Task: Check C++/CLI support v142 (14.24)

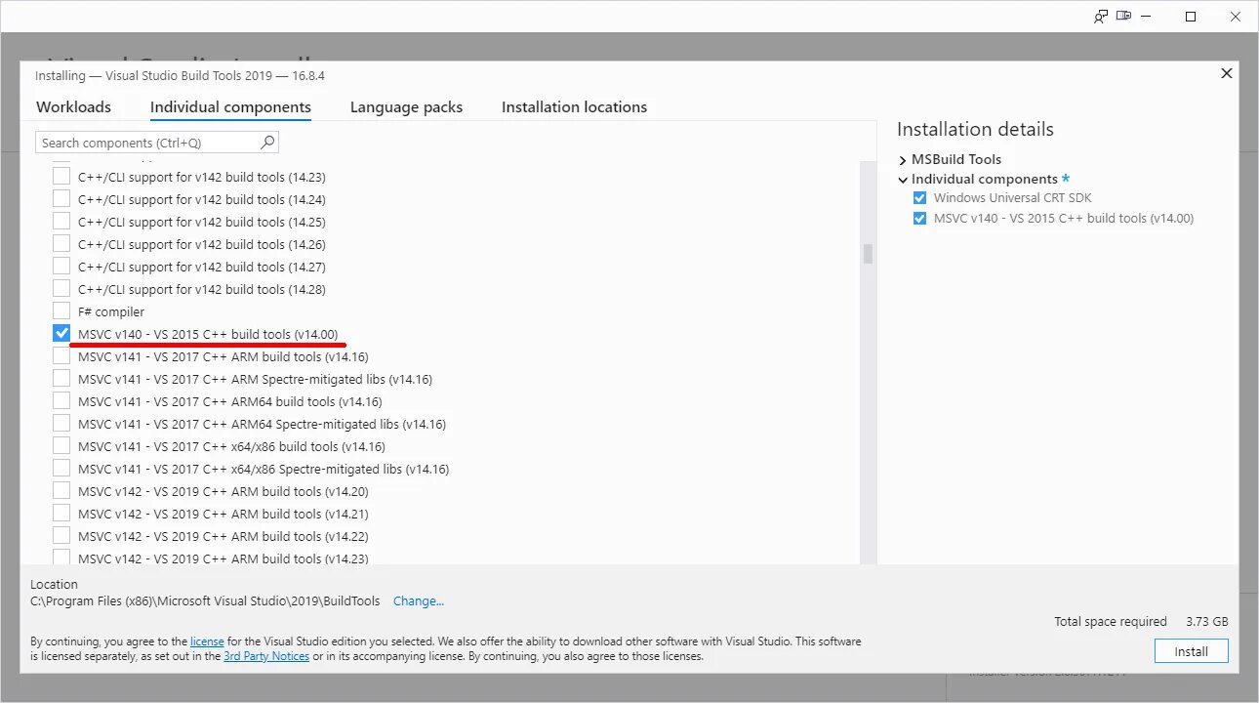Action: (x=61, y=199)
